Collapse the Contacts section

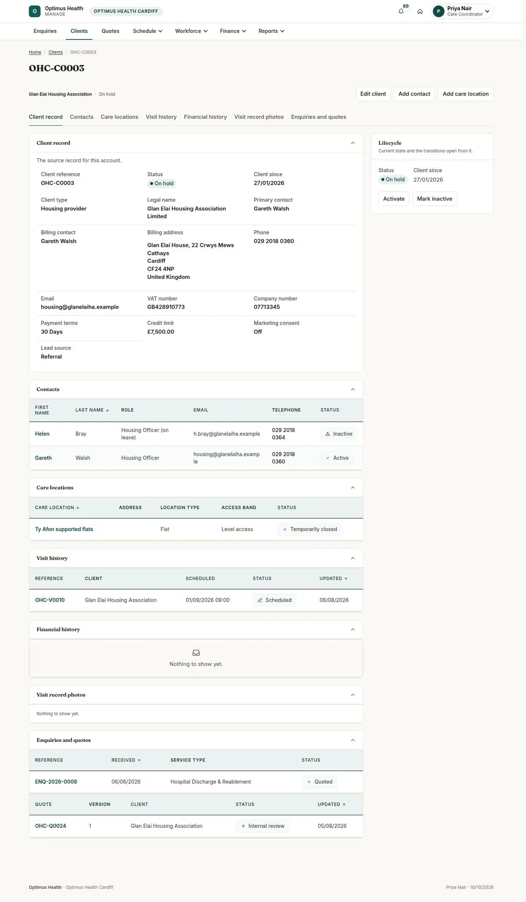(x=353, y=389)
